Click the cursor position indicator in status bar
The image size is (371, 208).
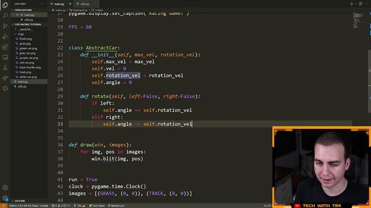(268, 206)
